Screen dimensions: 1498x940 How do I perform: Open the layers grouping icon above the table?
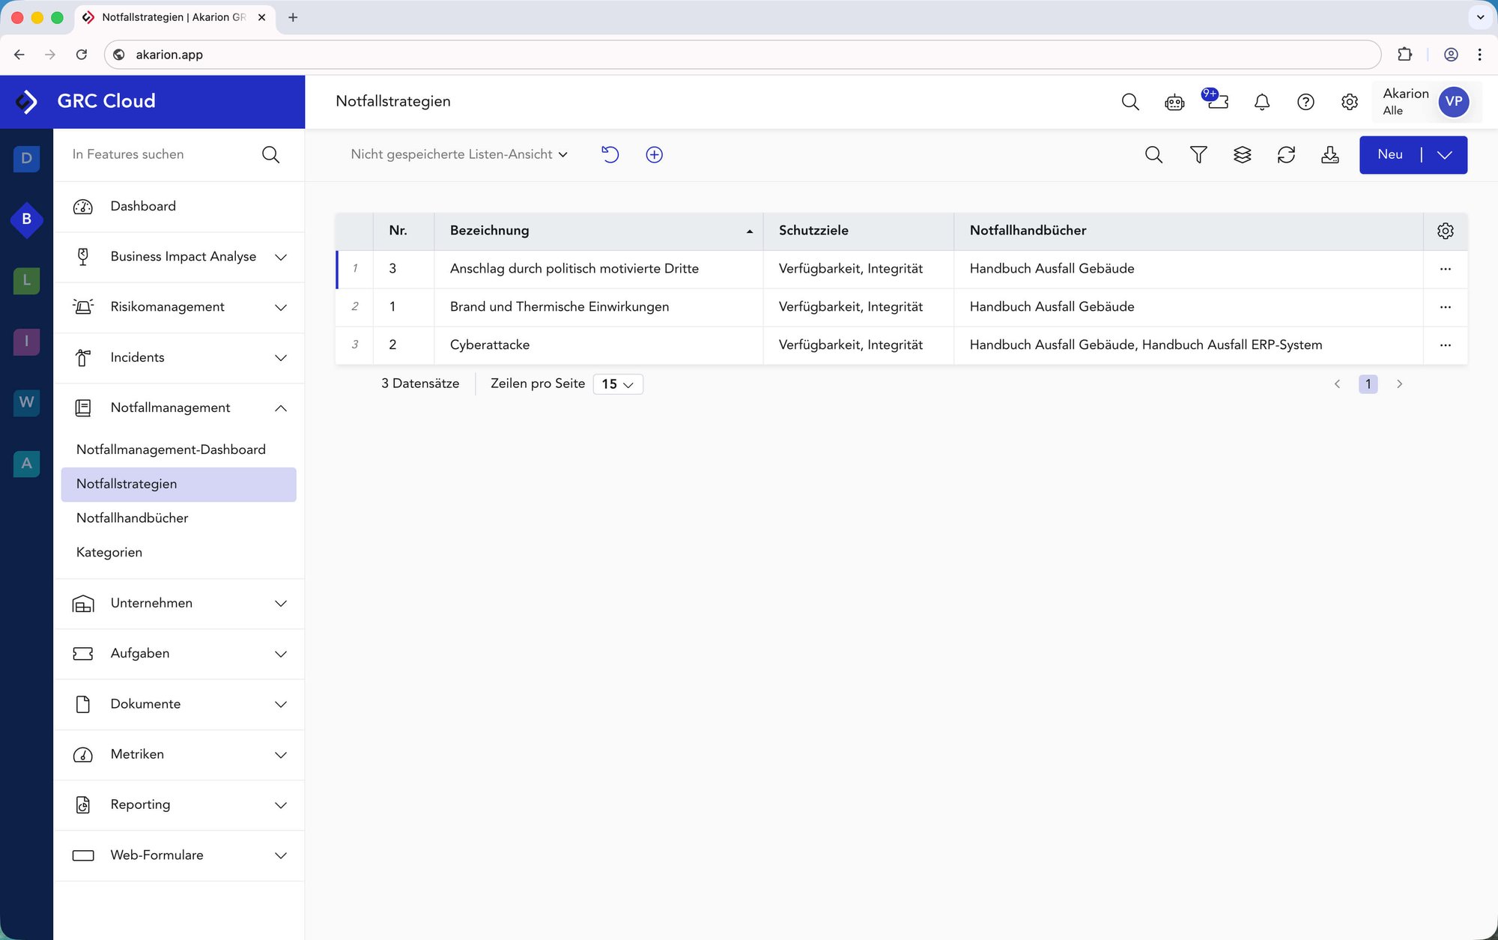(1242, 154)
